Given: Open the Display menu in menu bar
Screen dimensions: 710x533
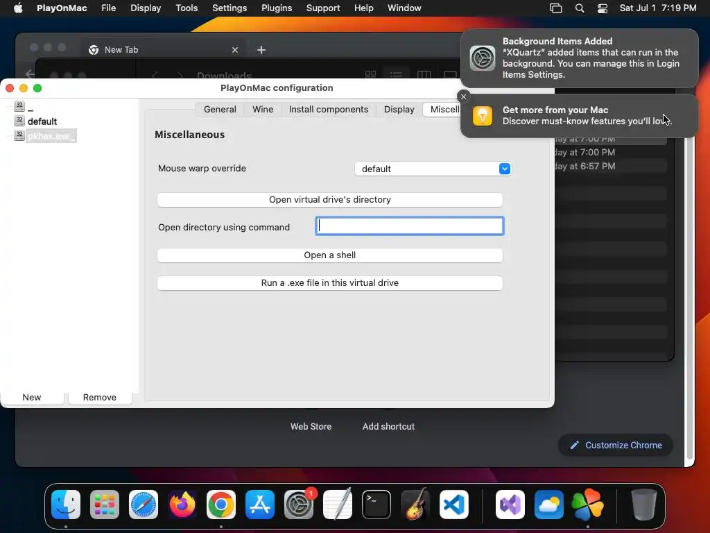Looking at the screenshot, I should tap(146, 8).
